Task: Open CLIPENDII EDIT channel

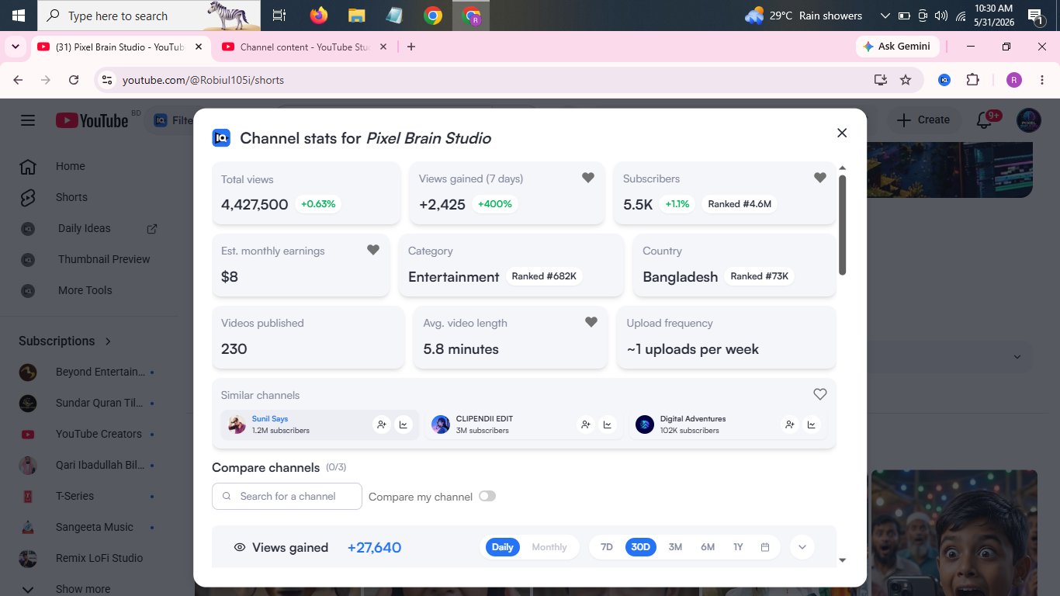Action: pos(484,418)
